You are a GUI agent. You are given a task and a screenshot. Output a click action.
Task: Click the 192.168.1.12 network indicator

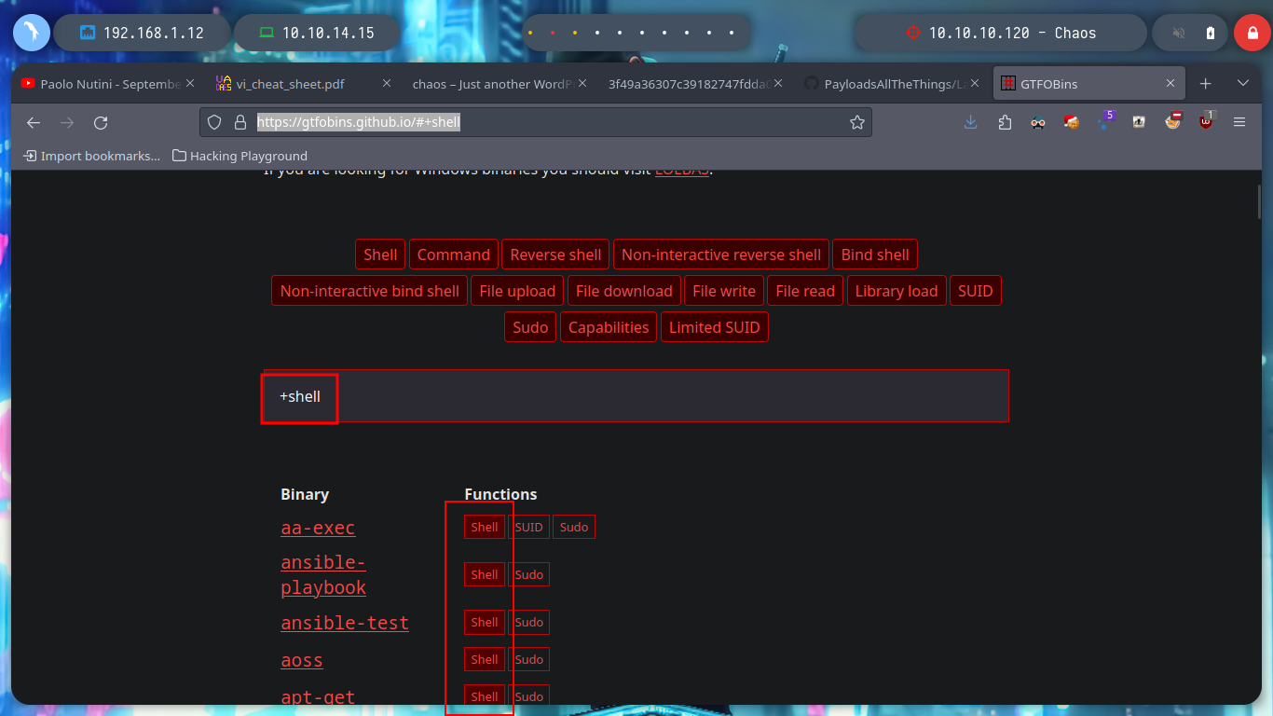[142, 33]
